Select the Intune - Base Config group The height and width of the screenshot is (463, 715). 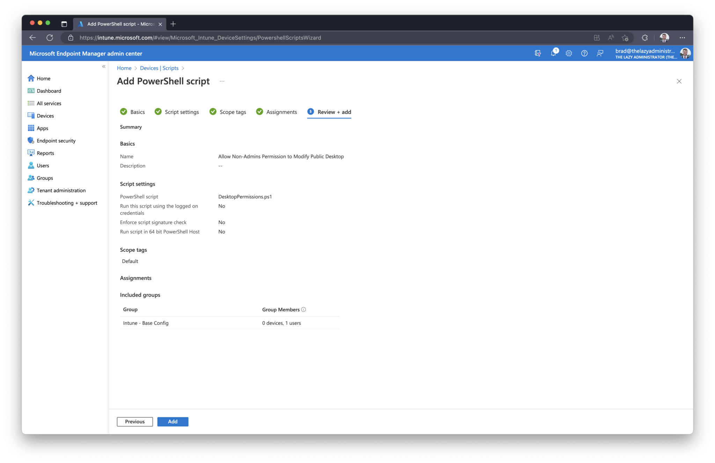tap(146, 323)
